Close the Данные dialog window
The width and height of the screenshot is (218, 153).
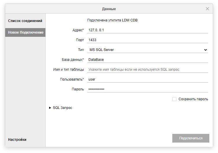tap(207, 9)
